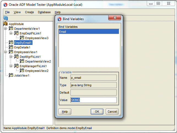Select the DepartmentsView2 tree label
The height and width of the screenshot is (133, 177).
point(38,61)
